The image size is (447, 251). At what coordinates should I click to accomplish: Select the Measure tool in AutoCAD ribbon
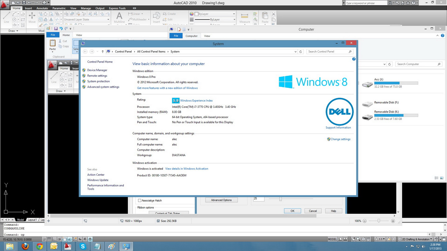point(245,18)
